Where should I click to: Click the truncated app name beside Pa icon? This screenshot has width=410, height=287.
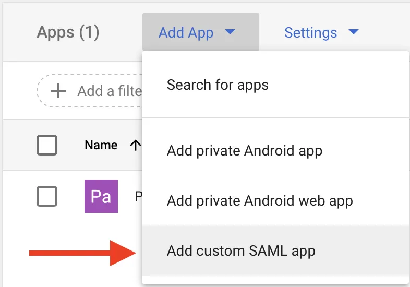click(138, 196)
